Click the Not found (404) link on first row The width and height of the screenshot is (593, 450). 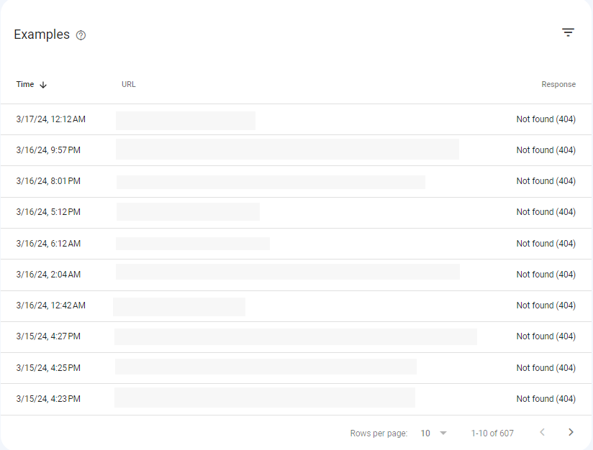[546, 119]
